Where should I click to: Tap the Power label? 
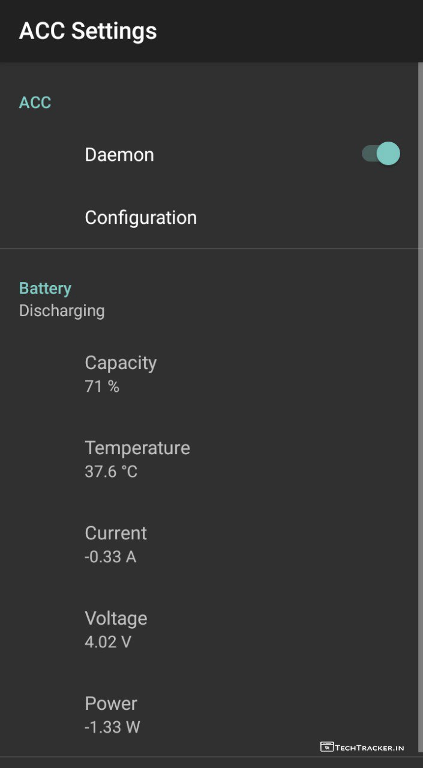(x=111, y=703)
